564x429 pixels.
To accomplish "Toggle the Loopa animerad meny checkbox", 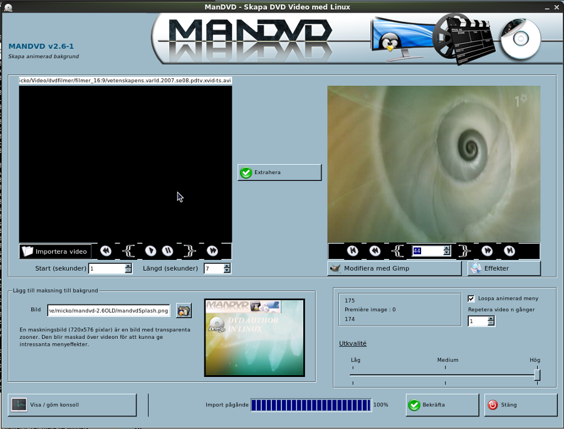I will 471,299.
